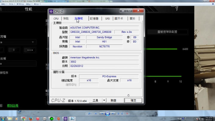Image resolution: width=215 pixels, height=121 pixels.
Task: Start the slideshow with center button
Action: tap(107, 114)
